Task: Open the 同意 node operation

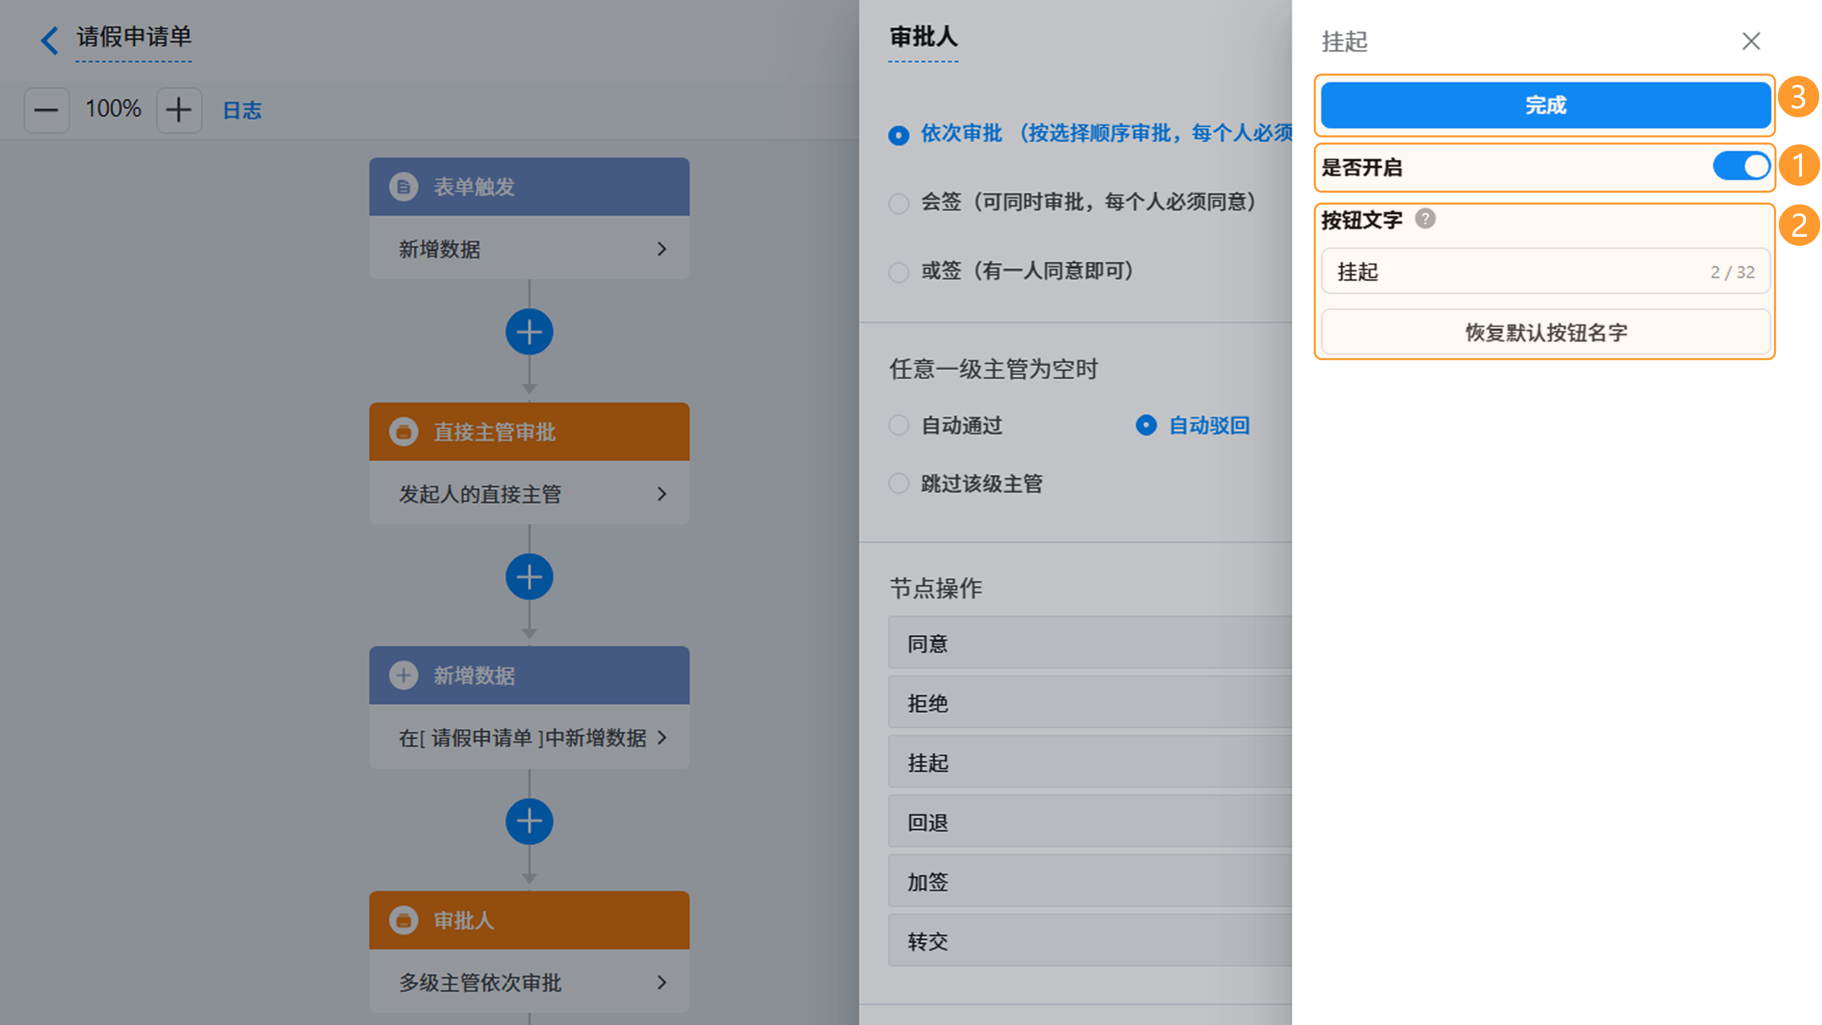Action: point(1090,643)
